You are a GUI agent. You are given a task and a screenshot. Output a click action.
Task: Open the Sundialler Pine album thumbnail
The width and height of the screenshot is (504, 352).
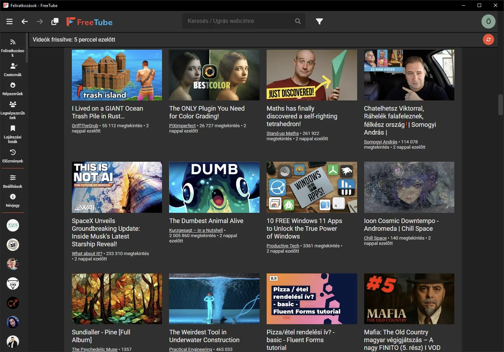(117, 299)
